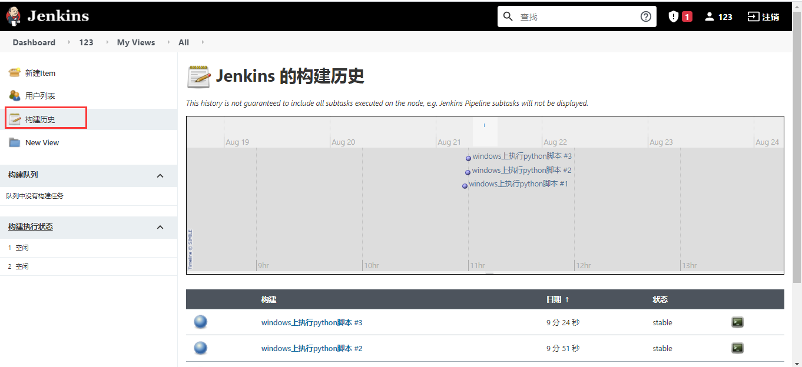Collapse the 构建队列 panel

point(160,175)
